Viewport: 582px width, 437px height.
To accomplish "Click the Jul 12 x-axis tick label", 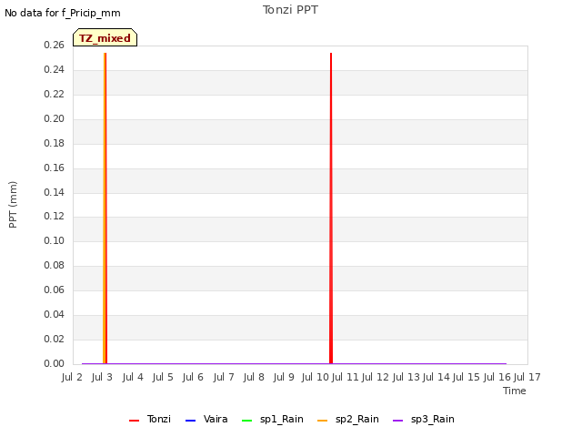I will (375, 377).
